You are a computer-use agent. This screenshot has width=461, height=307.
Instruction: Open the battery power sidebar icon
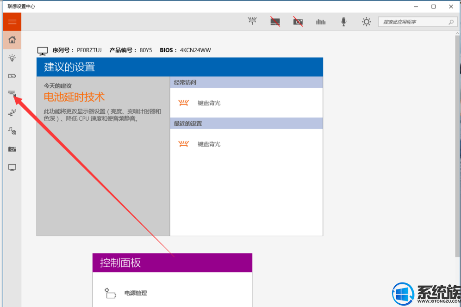[12, 76]
